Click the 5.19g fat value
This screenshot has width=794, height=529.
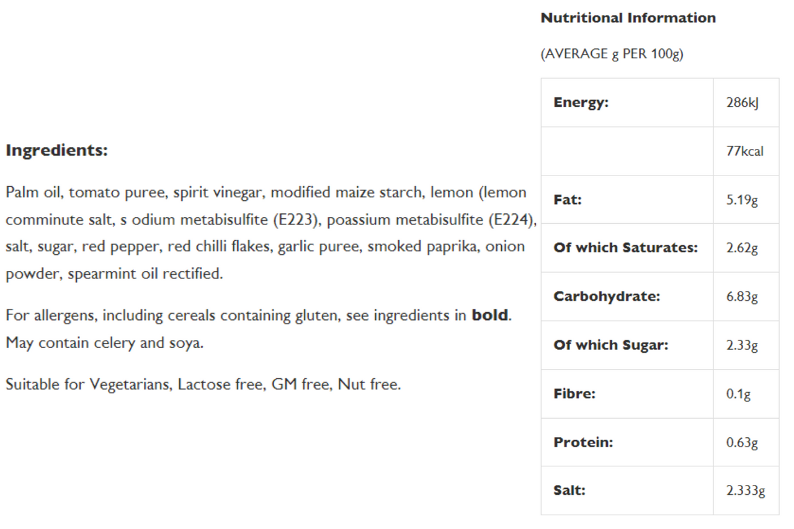742,200
